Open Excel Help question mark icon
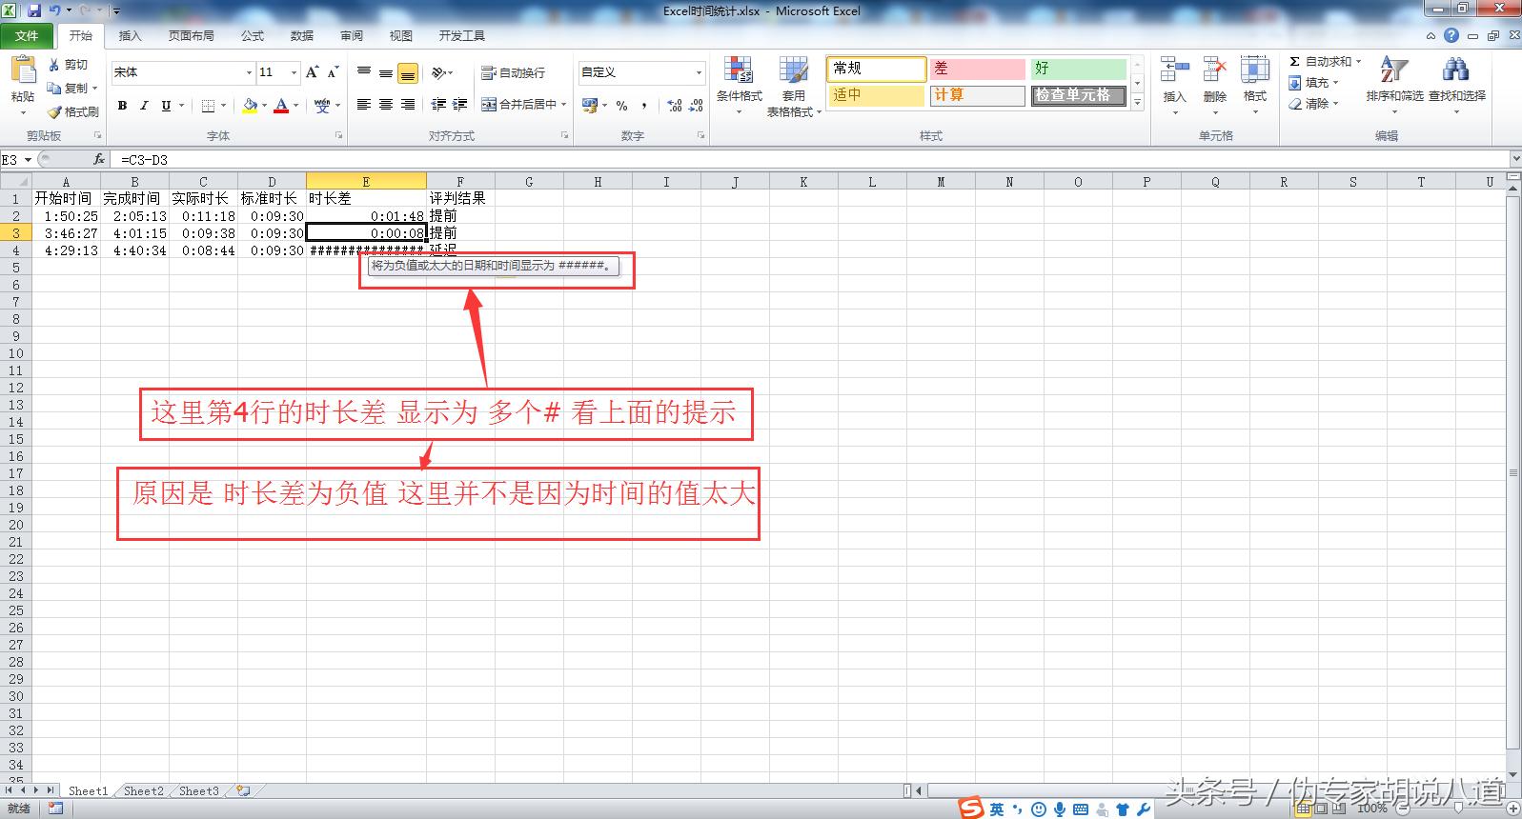This screenshot has width=1522, height=819. 1451,36
